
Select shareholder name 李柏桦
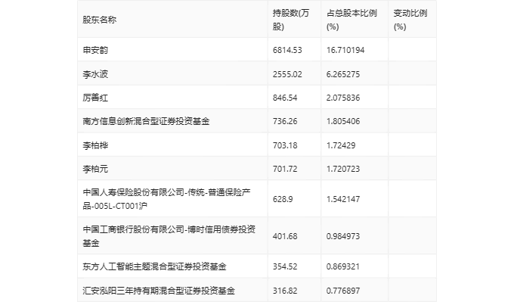(x=95, y=145)
